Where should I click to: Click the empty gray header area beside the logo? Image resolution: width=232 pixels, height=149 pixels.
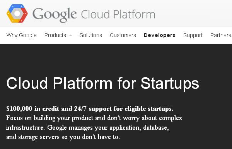192,13
